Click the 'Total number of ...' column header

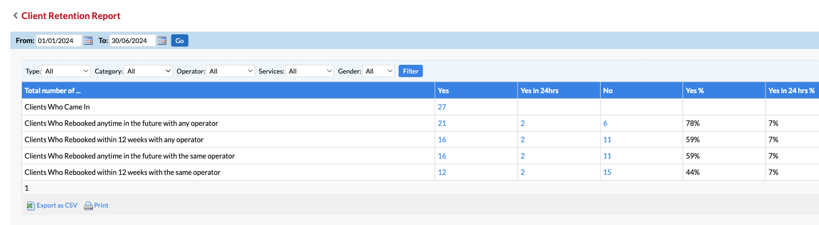228,90
